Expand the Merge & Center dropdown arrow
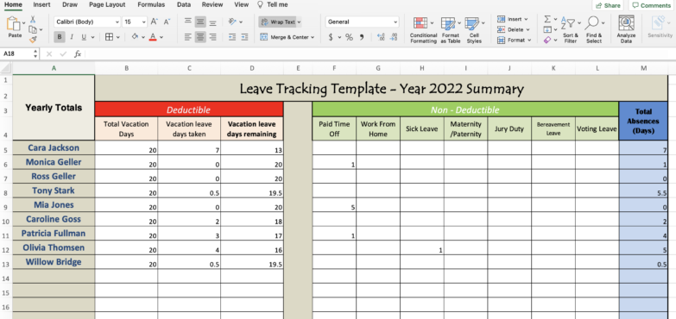The image size is (676, 319). coord(313,37)
